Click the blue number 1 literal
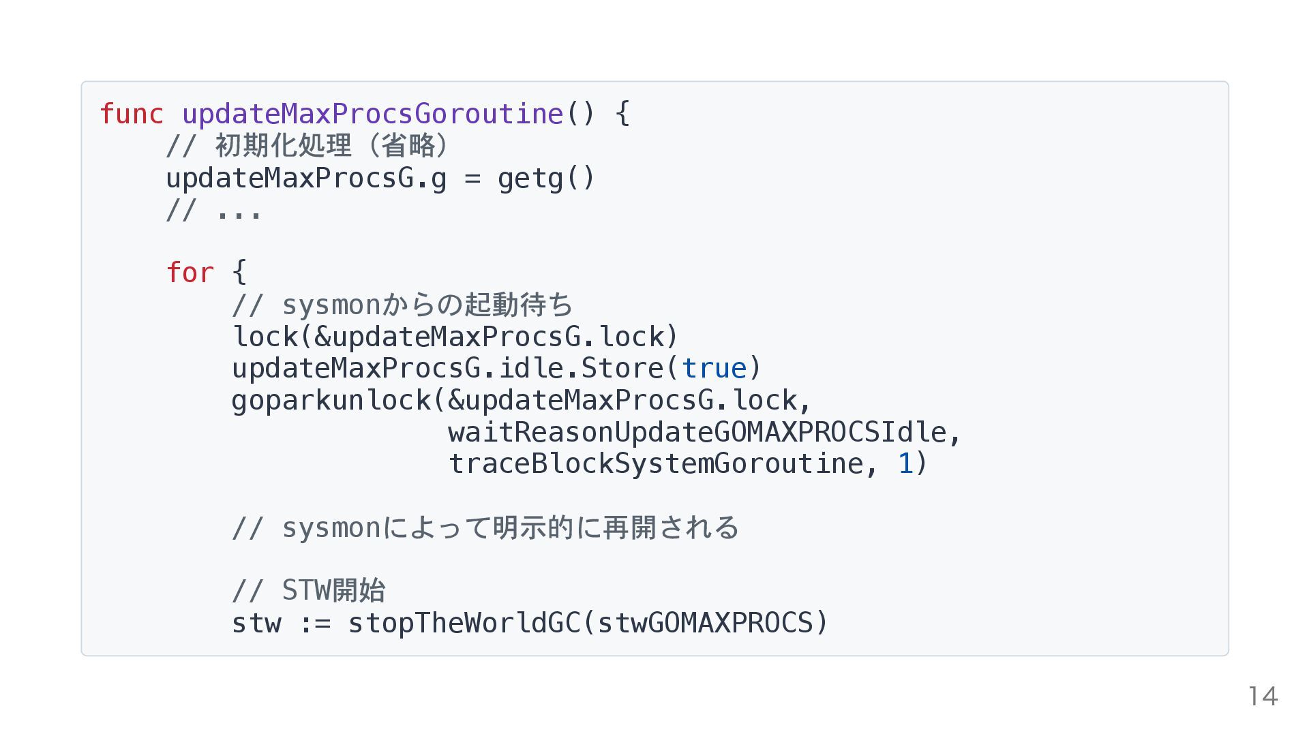 pos(905,464)
